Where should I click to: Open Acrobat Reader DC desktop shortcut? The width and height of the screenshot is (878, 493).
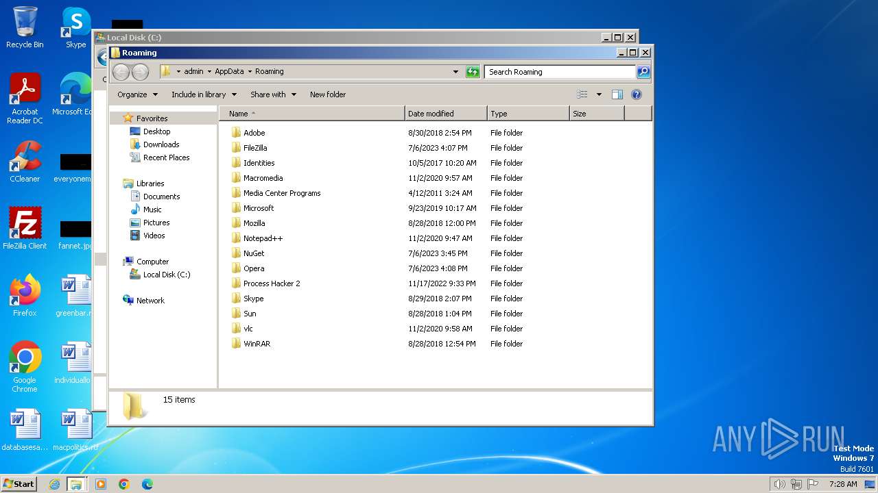coord(25,99)
